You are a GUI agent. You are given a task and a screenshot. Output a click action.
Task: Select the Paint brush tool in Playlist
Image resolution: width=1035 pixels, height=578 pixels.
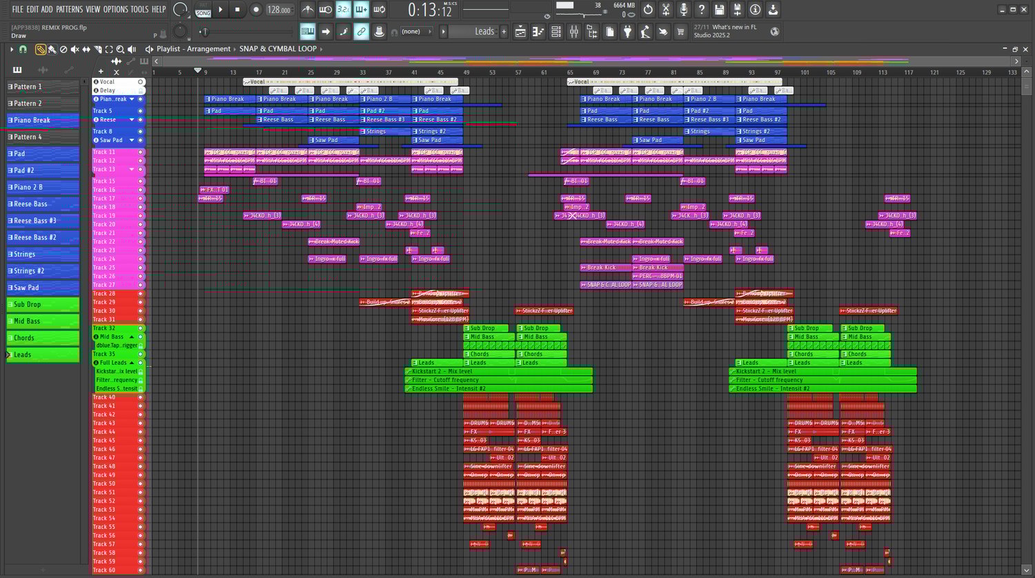pos(52,49)
